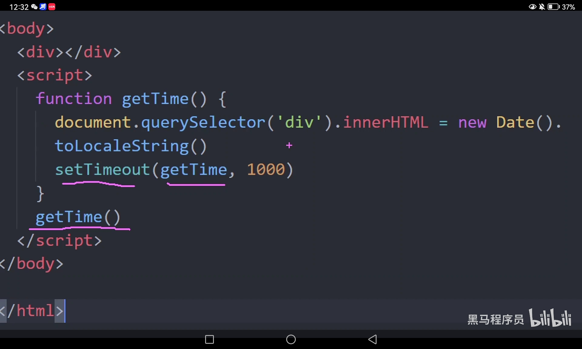Click the innerHTML property in the code

point(386,122)
